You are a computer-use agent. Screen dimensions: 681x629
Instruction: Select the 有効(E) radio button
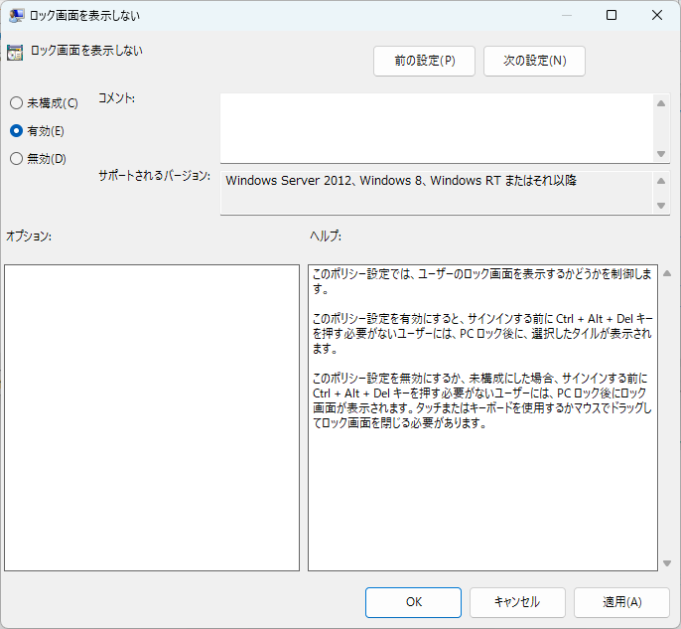coord(16,130)
